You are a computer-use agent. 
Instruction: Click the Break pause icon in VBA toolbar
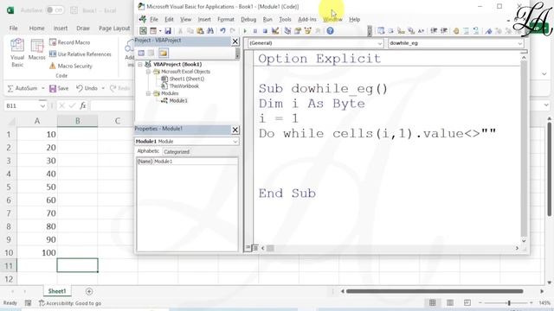tap(255, 31)
